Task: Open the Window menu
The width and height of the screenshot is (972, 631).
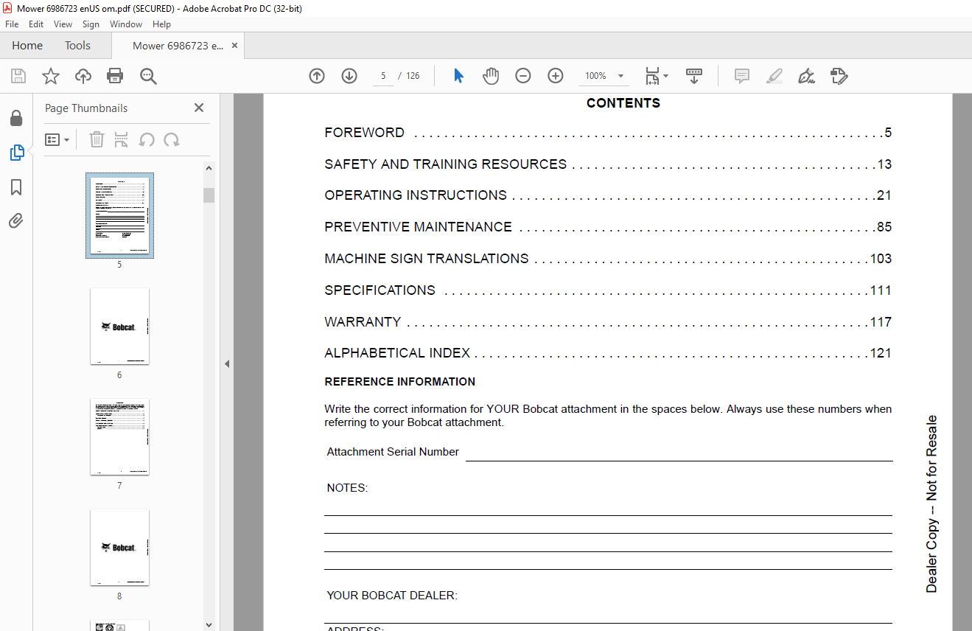Action: (x=126, y=24)
